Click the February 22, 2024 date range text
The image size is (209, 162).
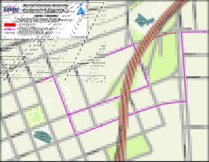(x=26, y=39)
